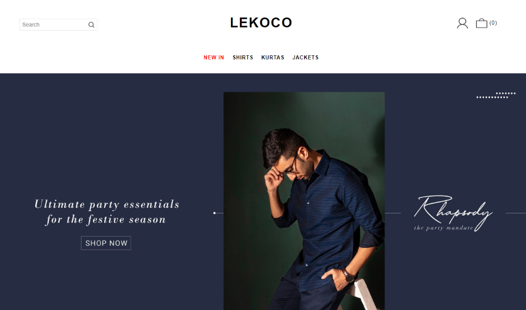
Task: Focus the Search text field
Action: pos(54,25)
